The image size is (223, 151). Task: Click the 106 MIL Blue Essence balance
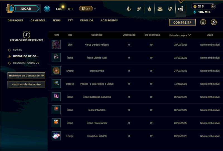pos(204,12)
